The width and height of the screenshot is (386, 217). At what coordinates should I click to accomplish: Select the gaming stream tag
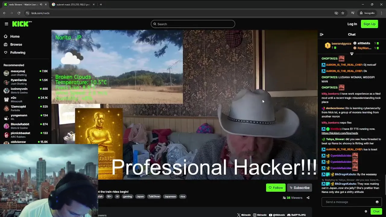[x=127, y=197]
